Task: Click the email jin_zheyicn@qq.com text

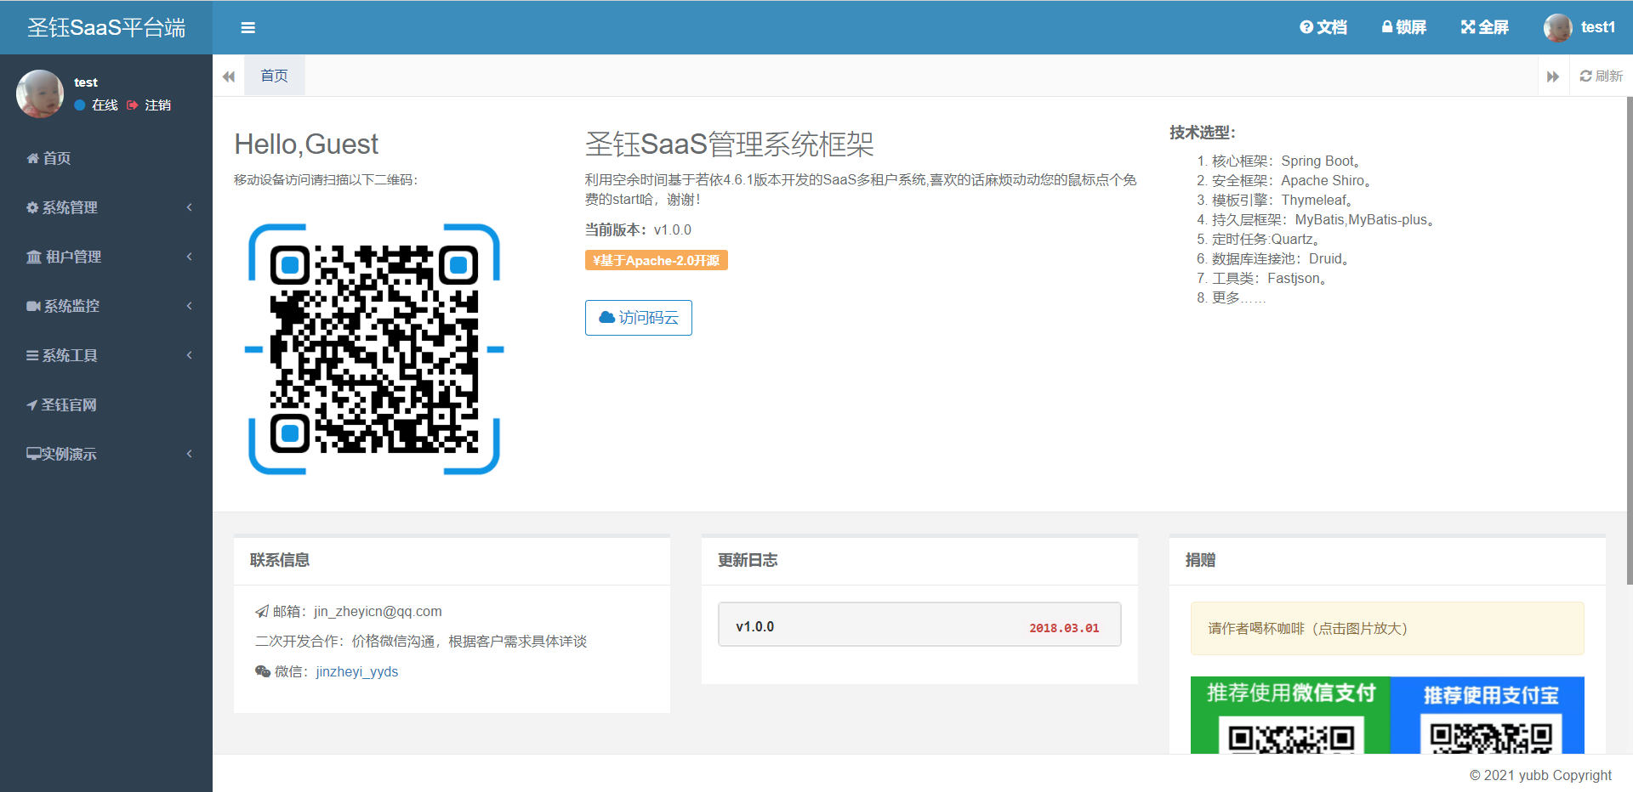Action: 378,611
